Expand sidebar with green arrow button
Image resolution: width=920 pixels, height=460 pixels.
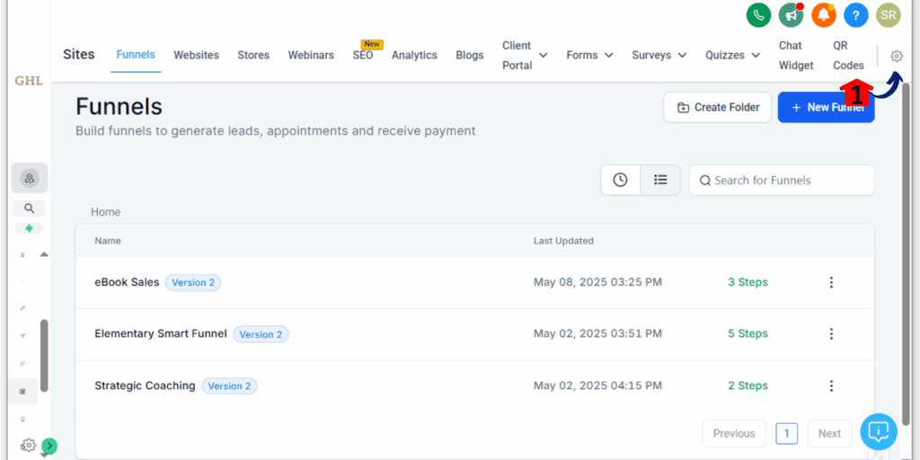click(49, 446)
